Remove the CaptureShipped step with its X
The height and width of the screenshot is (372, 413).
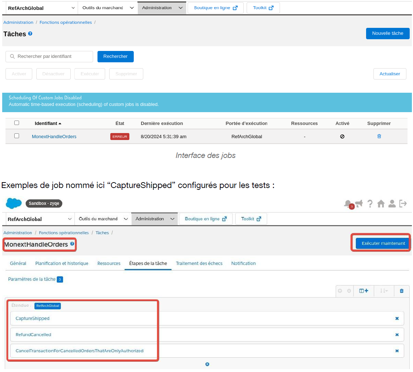(397, 318)
